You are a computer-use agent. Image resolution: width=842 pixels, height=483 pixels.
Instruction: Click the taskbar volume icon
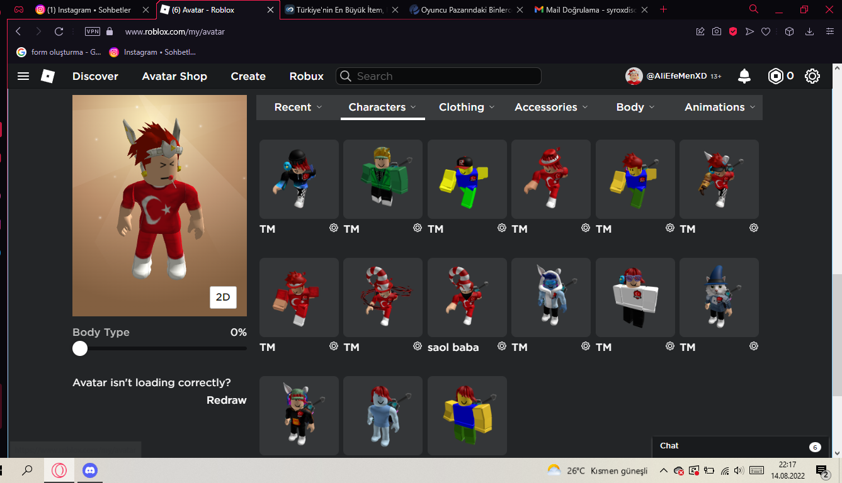tap(739, 470)
